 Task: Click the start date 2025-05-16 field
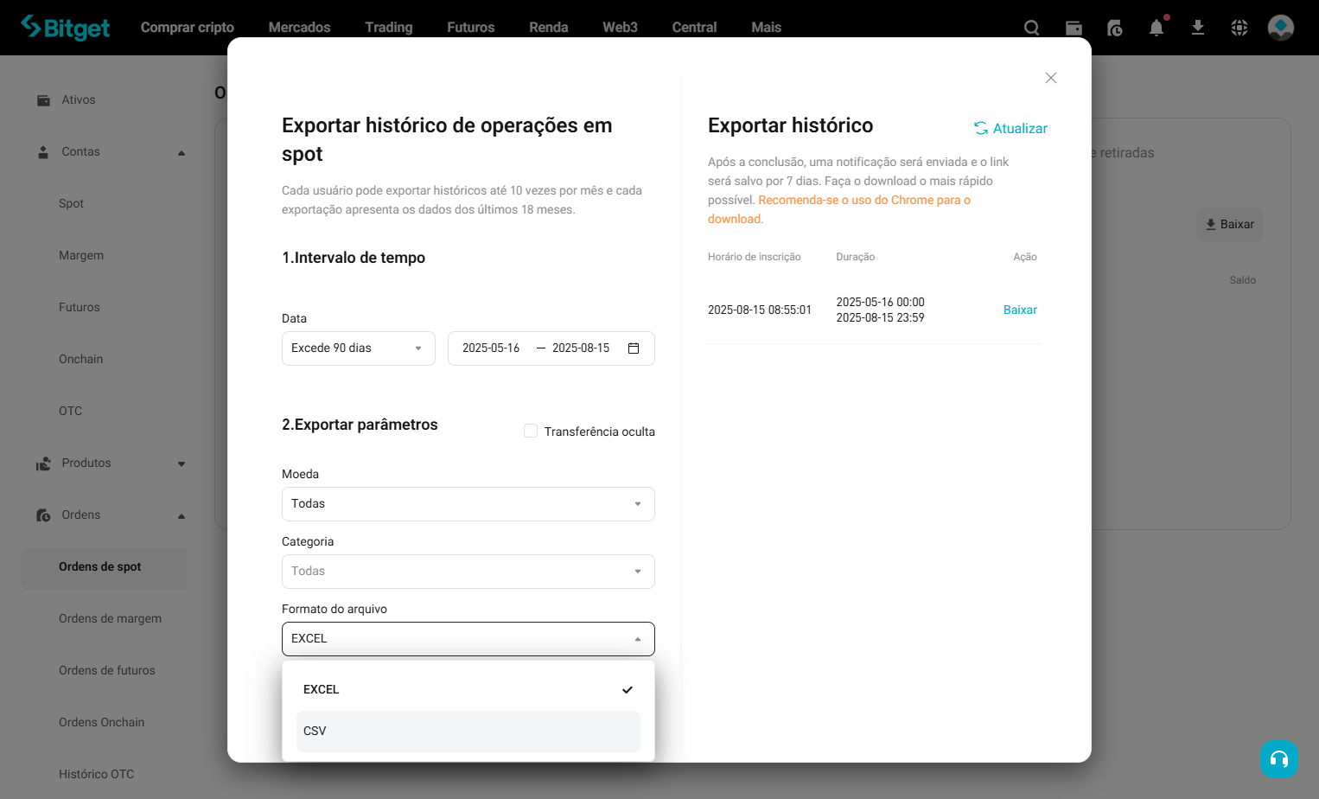(x=491, y=348)
